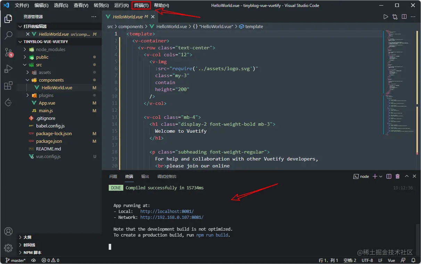Image resolution: width=421 pixels, height=264 pixels.
Task: Click the code minimap
Action: point(400,83)
